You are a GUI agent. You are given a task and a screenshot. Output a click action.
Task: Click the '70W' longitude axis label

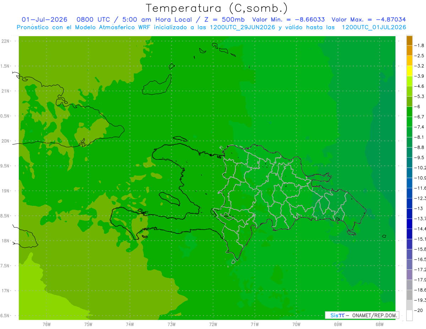296,324
